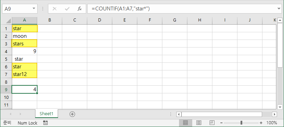The height and width of the screenshot is (127, 284).
Task: Add a new sheet with plus button
Action: [x=72, y=114]
